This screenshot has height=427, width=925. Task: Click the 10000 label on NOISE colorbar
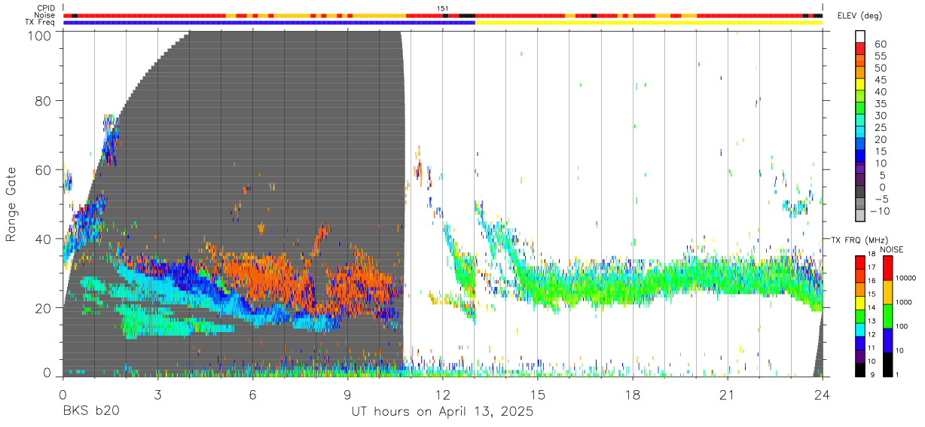(x=905, y=278)
